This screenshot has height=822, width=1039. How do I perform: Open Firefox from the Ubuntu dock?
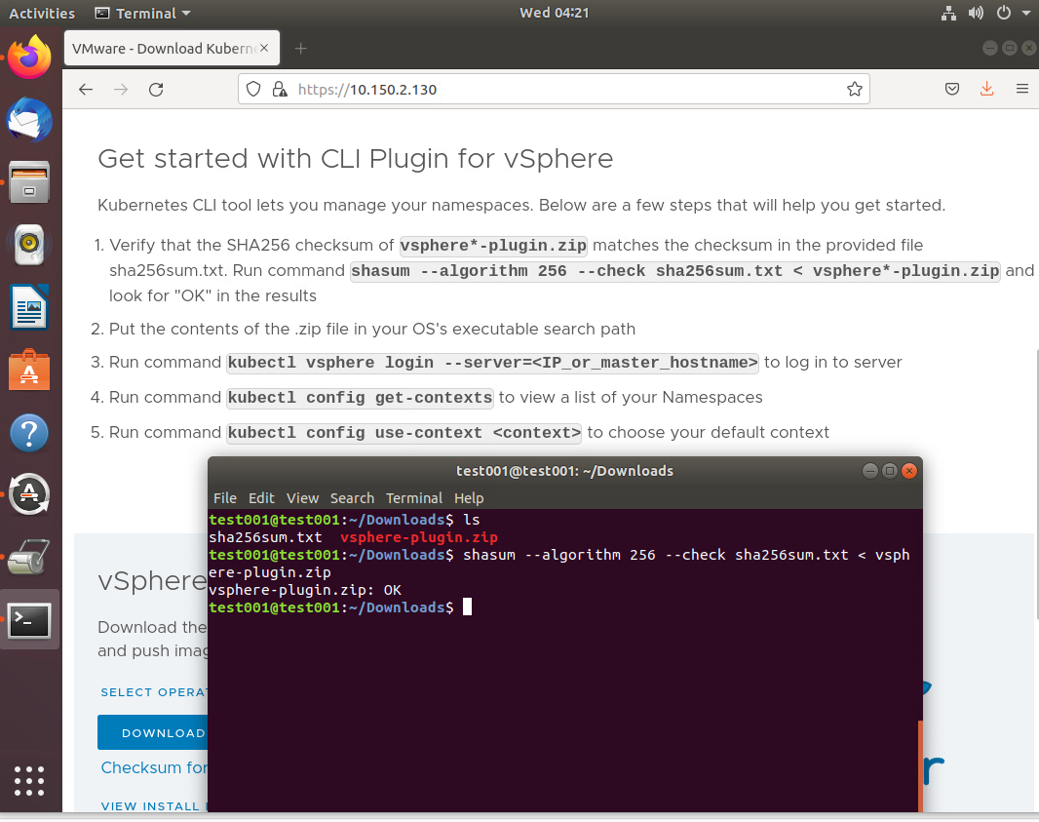(x=29, y=58)
